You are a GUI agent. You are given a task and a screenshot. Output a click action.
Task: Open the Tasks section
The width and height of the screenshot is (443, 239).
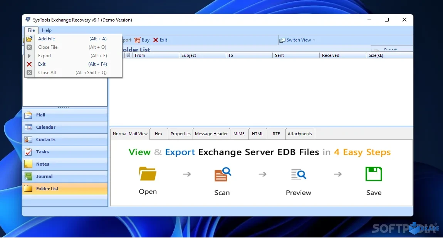tap(65, 152)
